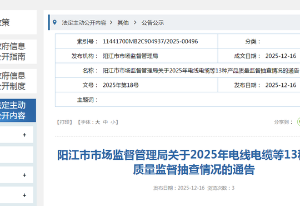Expand first plus sign under 法定主动公开内容
Screen dimensions: 300x206
click(x=24, y=135)
